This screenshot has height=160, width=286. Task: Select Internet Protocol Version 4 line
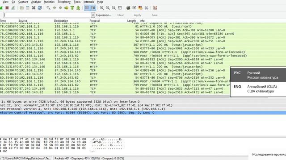click(143, 109)
